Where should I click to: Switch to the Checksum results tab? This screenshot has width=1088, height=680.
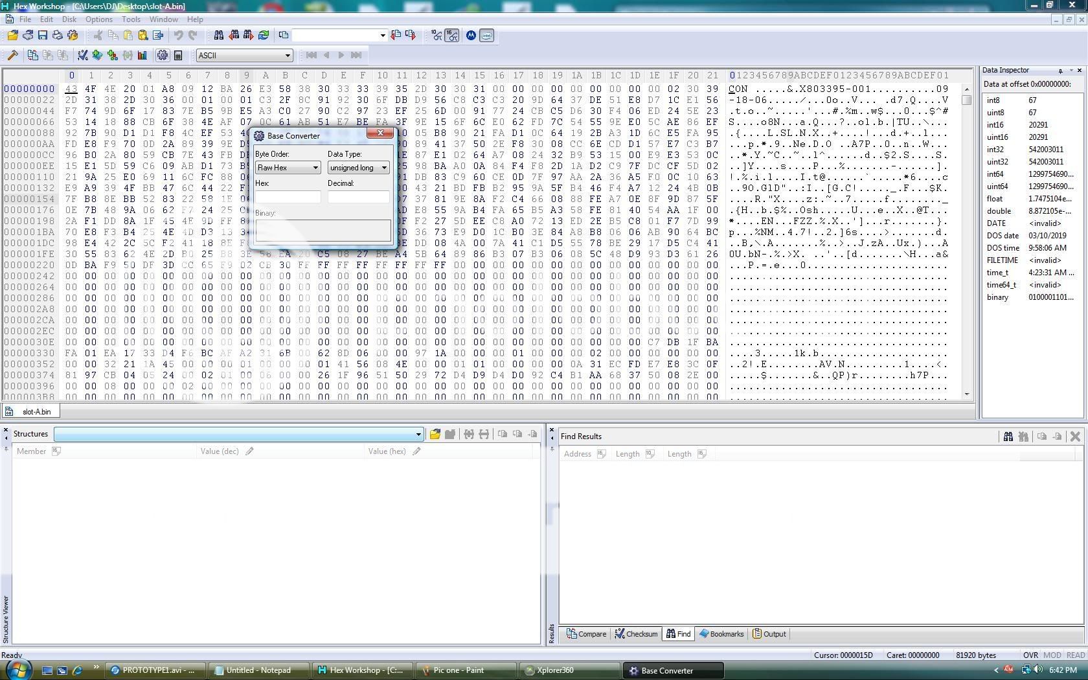[x=636, y=634]
